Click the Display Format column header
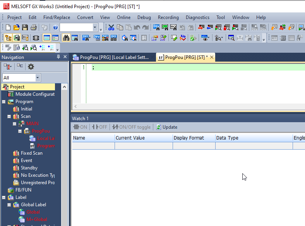Viewport: 305px width, 226px height. pyautogui.click(x=194, y=138)
